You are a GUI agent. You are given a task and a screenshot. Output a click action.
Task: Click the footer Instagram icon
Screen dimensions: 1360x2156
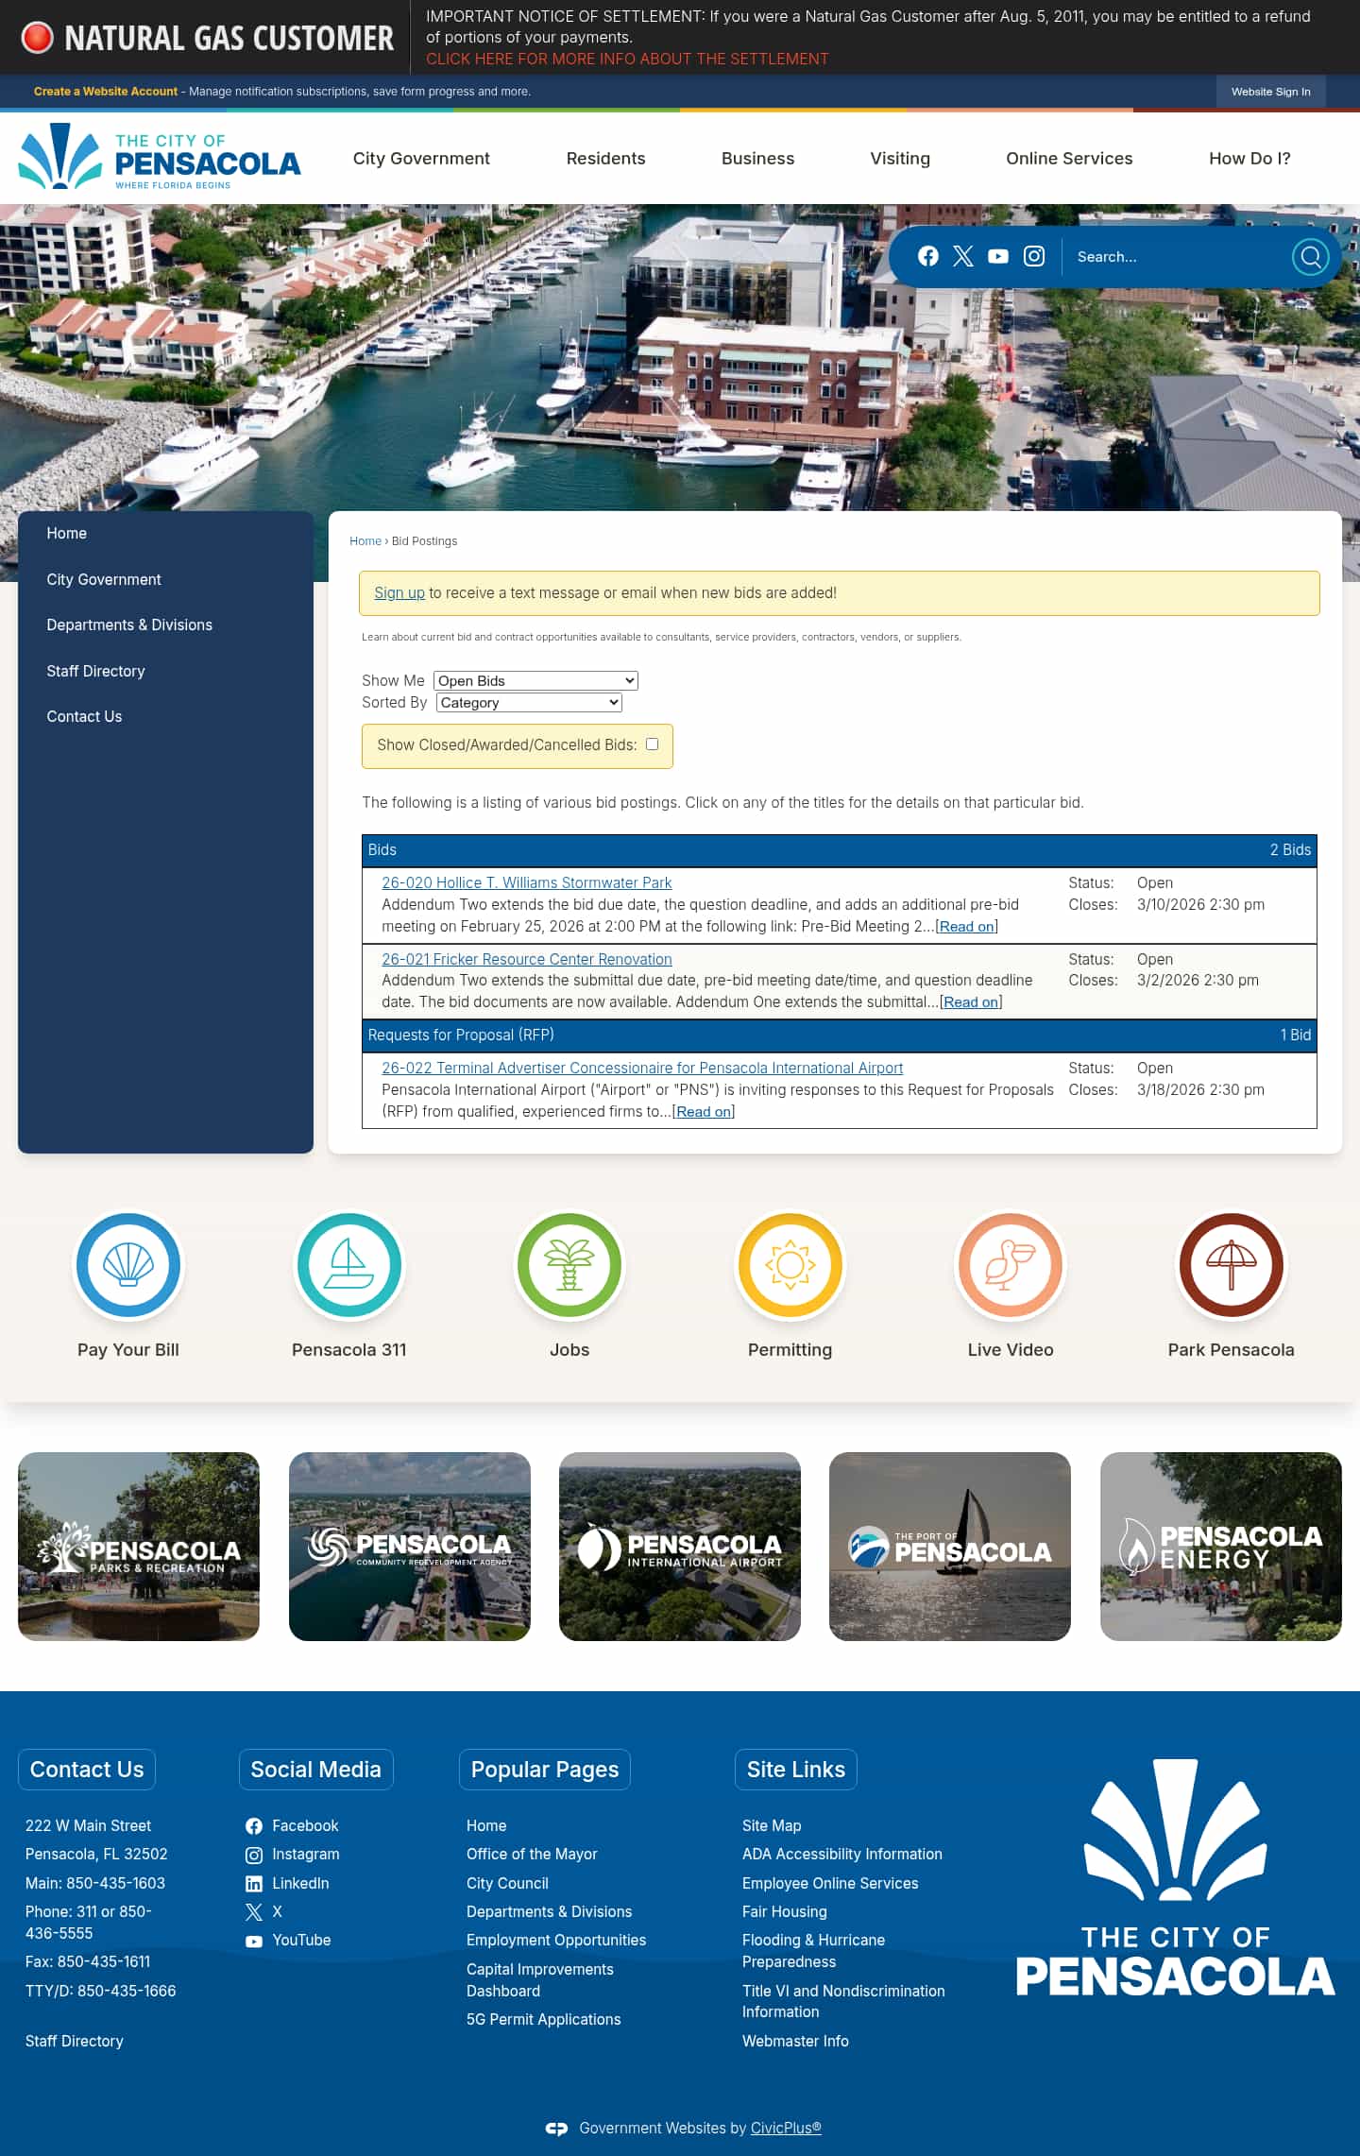254,1855
